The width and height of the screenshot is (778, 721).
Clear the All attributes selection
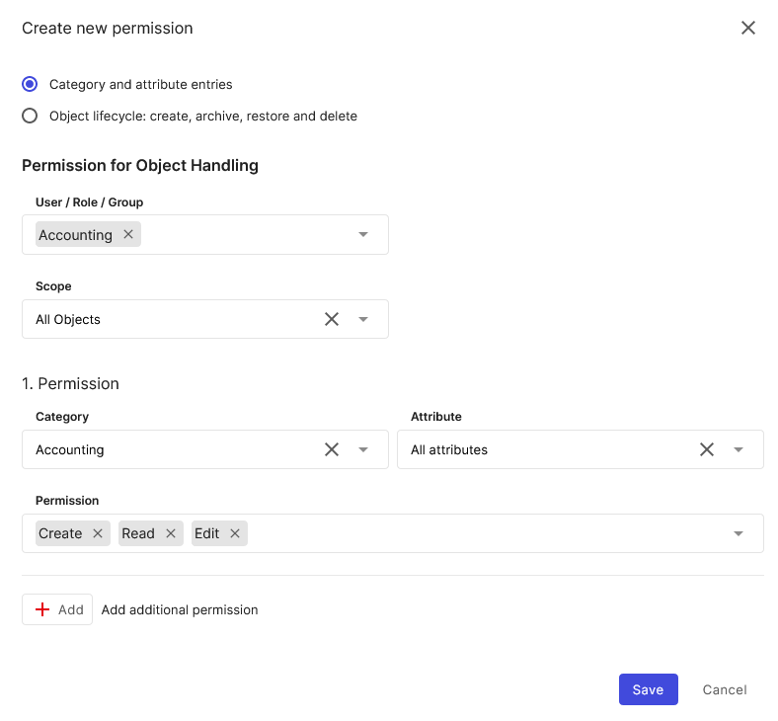coord(707,449)
